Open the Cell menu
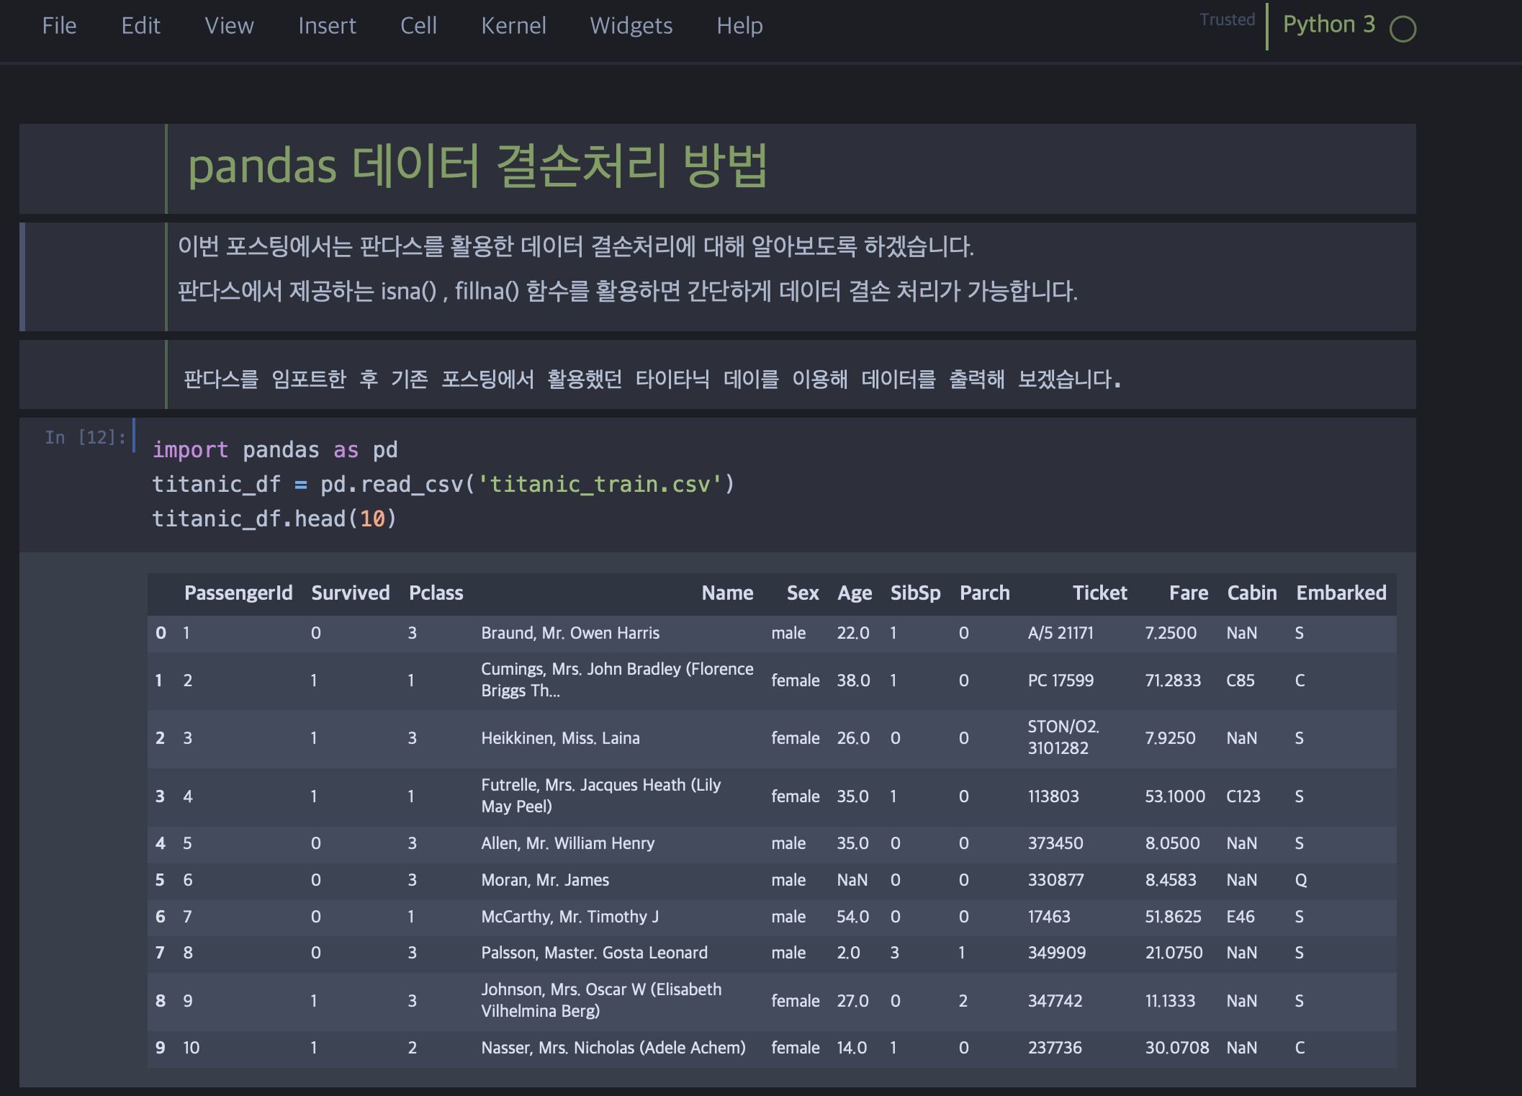This screenshot has height=1096, width=1522. click(x=418, y=26)
